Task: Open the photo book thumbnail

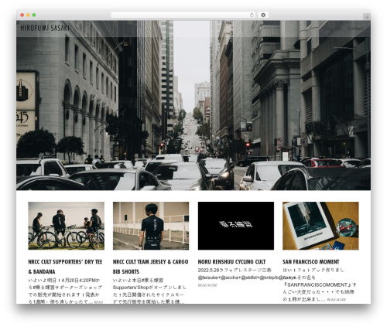Action: (320, 226)
